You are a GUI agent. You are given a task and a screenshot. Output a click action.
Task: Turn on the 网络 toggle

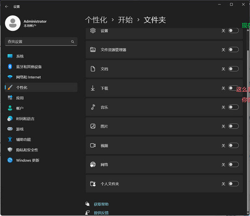coord(233,164)
